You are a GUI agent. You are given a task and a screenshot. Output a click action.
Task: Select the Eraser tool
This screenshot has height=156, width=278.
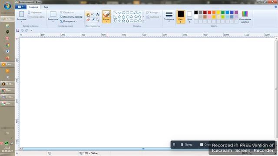(x=88, y=20)
